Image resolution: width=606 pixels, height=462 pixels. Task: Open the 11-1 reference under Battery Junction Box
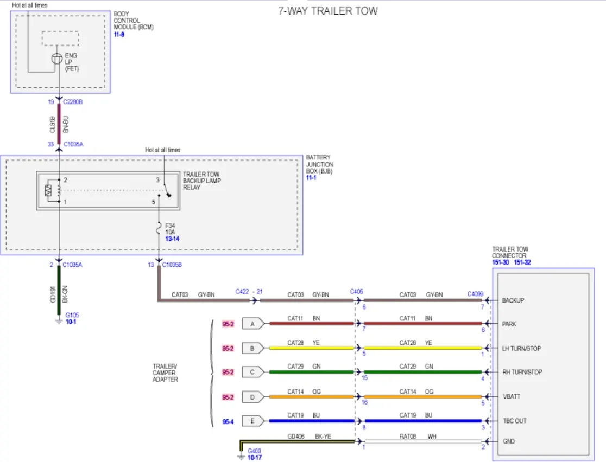311,177
